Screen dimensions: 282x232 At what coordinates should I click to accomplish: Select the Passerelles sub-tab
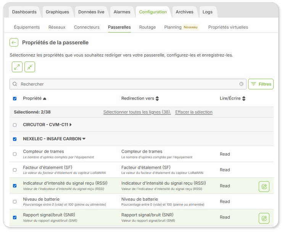119,27
